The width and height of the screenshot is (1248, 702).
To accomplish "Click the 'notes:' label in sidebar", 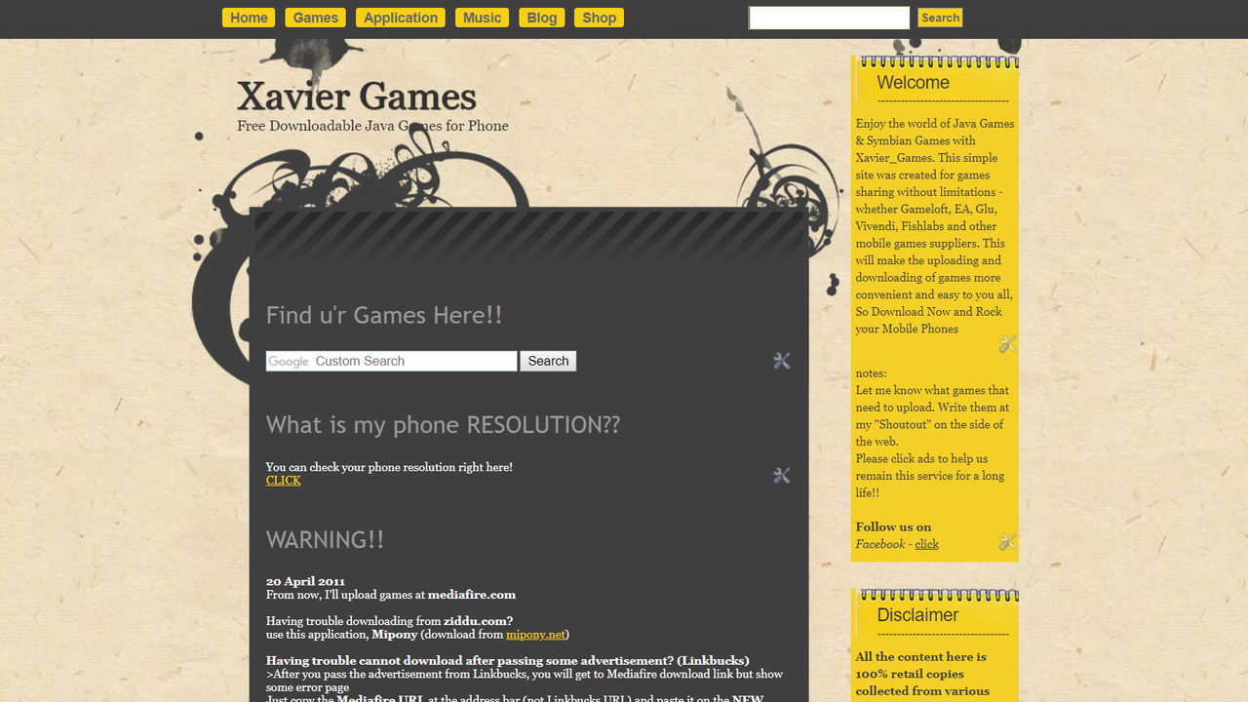I will [872, 373].
